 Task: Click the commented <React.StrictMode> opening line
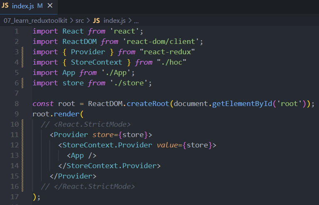point(86,124)
